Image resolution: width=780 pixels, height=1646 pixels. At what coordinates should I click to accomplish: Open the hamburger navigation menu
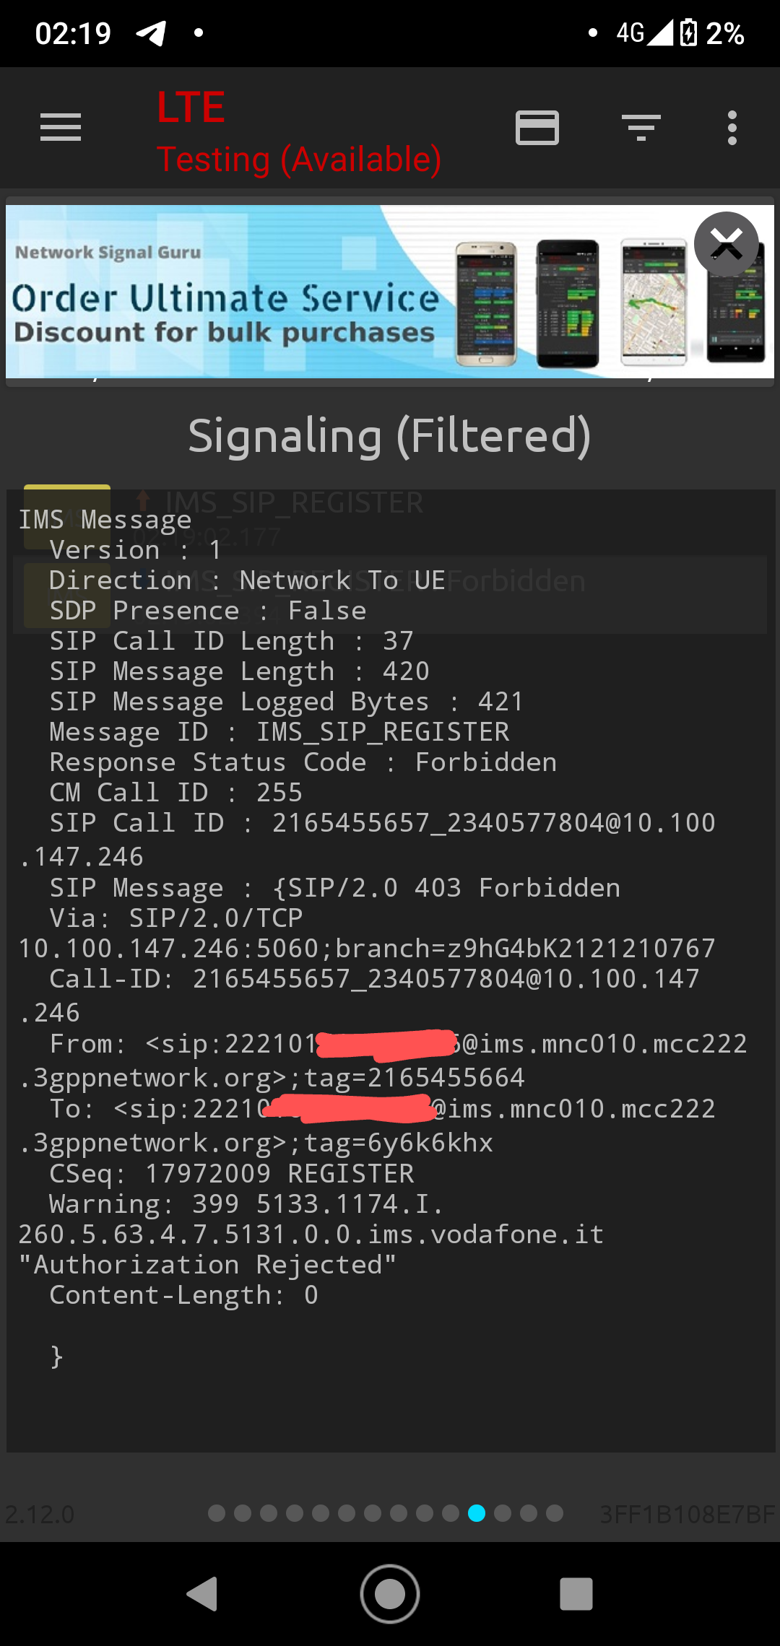[x=61, y=128]
